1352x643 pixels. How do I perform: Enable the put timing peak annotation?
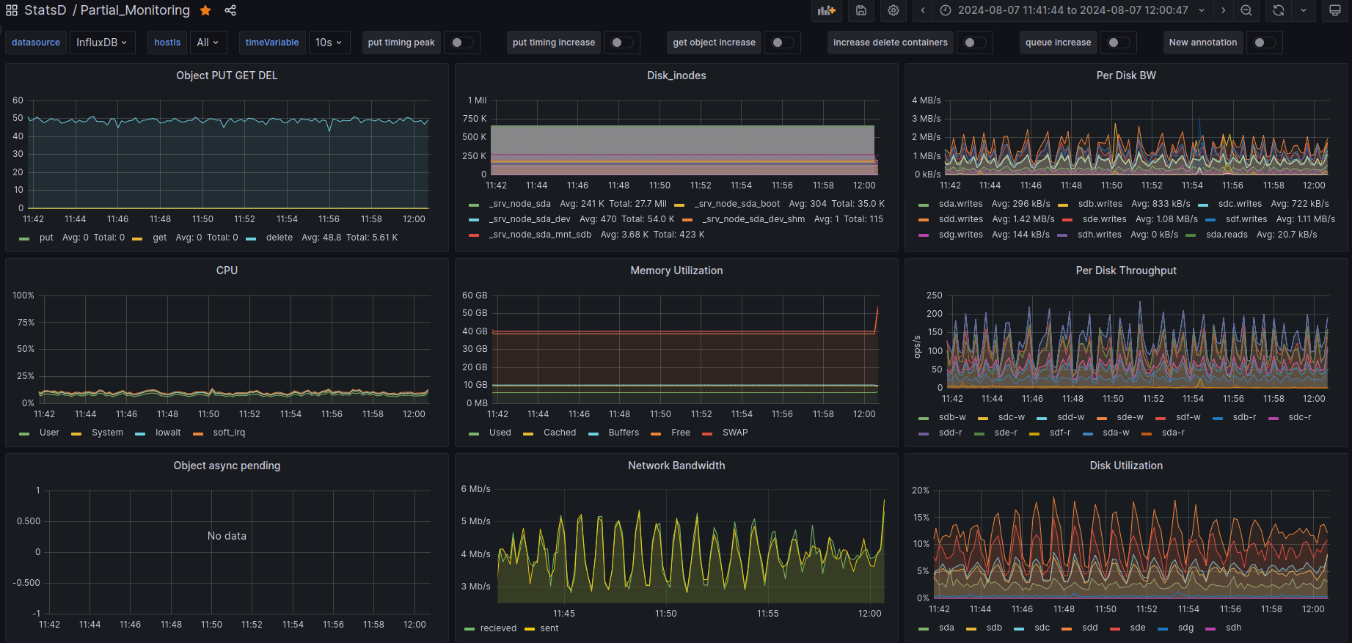coord(462,43)
